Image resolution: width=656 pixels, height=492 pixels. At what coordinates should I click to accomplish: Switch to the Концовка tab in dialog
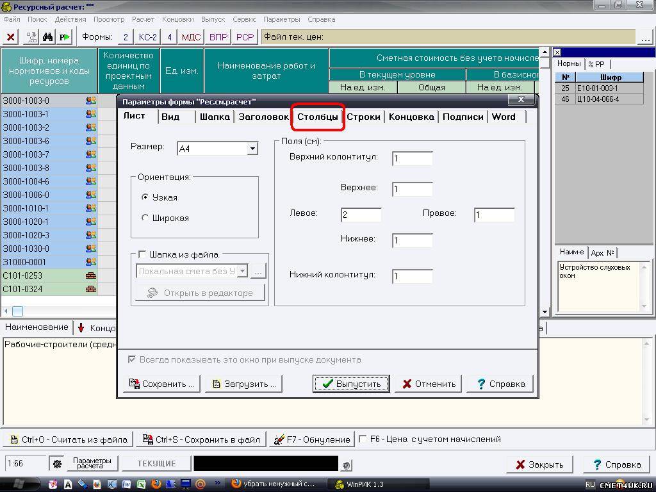pyautogui.click(x=411, y=117)
